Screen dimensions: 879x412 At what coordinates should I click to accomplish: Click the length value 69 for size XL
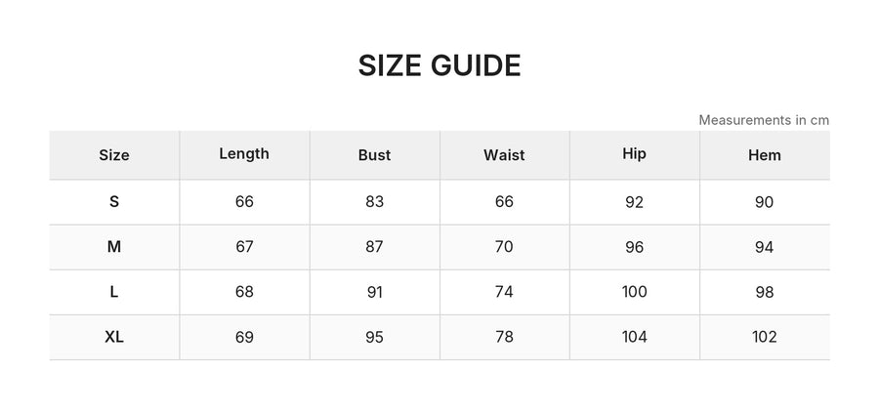pos(244,337)
